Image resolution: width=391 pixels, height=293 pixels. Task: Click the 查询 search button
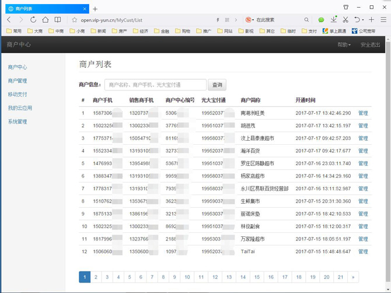point(218,85)
